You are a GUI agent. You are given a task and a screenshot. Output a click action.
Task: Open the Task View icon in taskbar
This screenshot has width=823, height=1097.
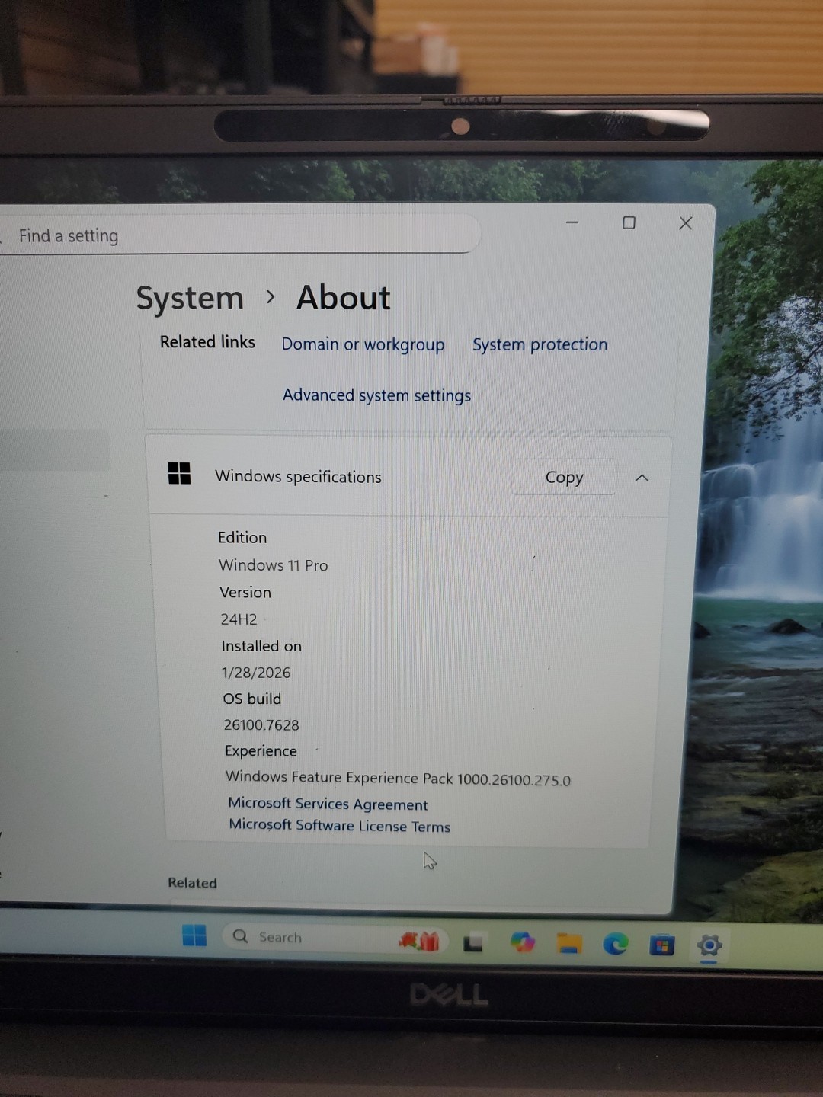[473, 943]
